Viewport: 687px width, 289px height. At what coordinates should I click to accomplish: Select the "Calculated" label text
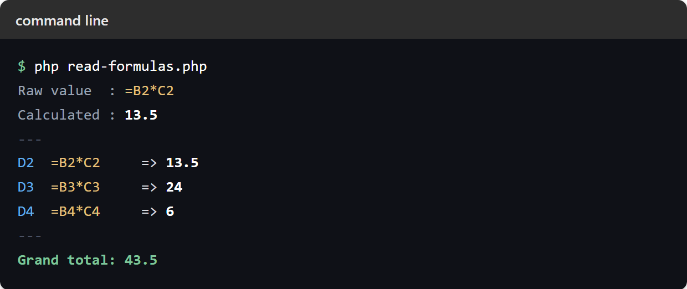pyautogui.click(x=59, y=115)
